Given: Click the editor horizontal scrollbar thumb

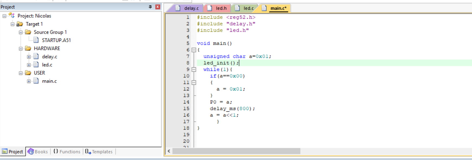Looking at the screenshot, I should tap(236, 151).
